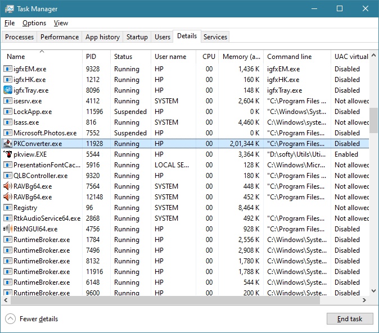Collapse view with Fewer details chevron
The width and height of the screenshot is (379, 333).
pos(11,319)
